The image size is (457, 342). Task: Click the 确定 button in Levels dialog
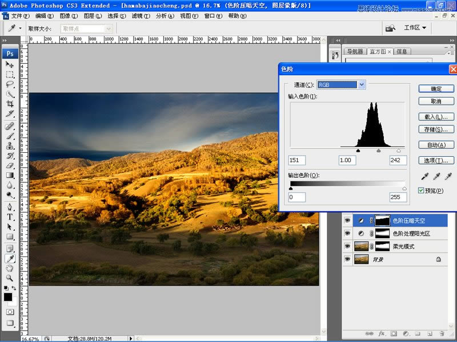[x=436, y=89]
